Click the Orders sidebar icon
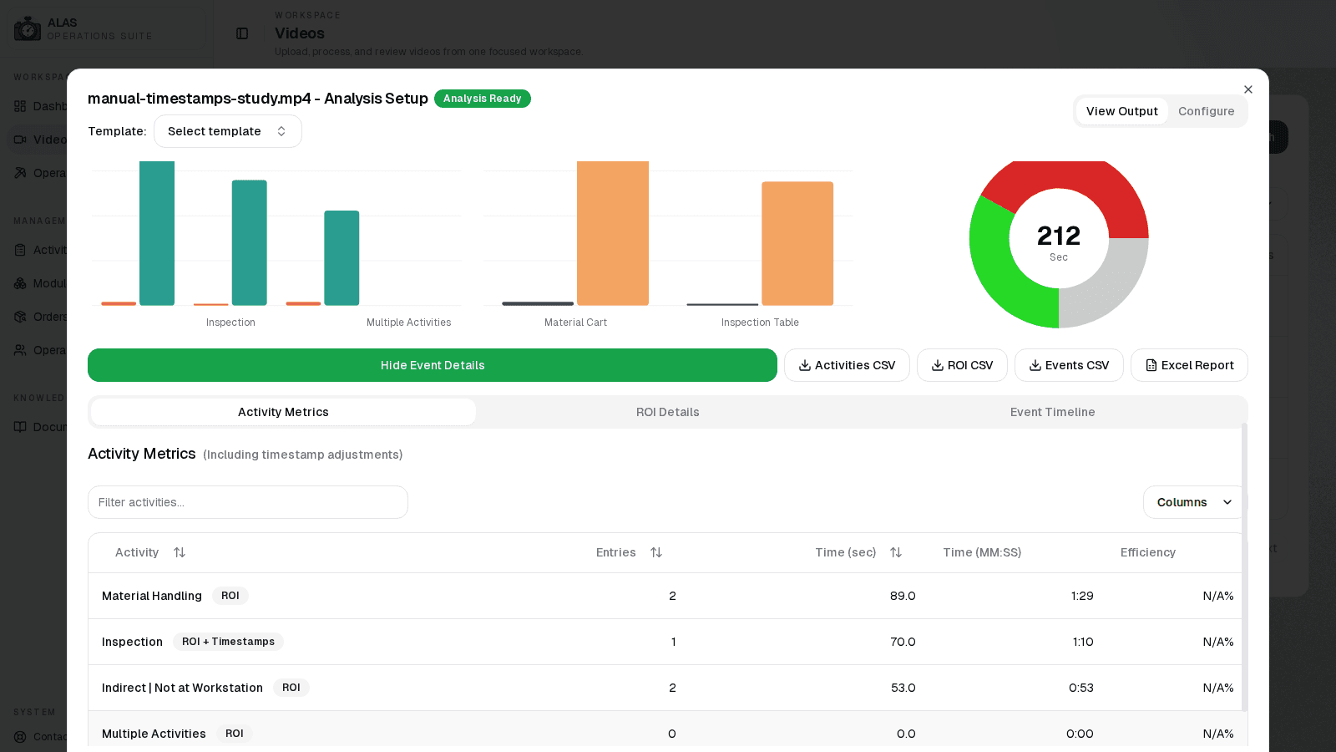 point(20,317)
